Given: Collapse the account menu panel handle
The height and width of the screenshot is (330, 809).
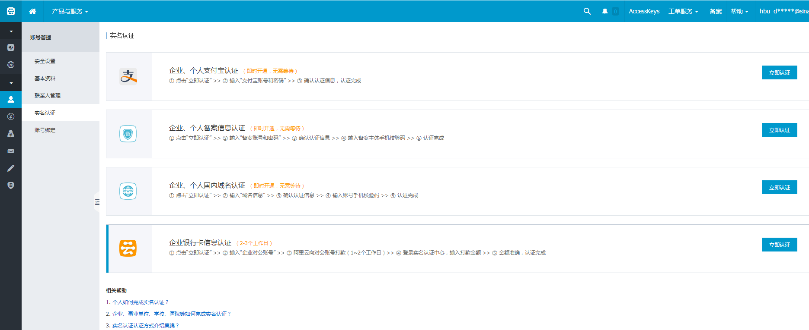Looking at the screenshot, I should point(97,201).
